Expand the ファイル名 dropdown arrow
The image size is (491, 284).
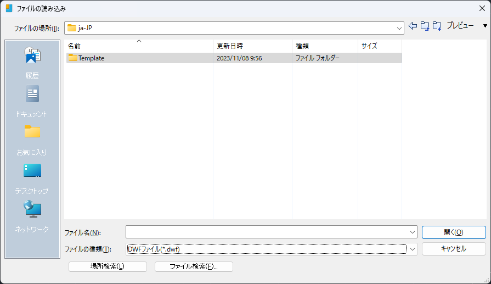pos(413,232)
